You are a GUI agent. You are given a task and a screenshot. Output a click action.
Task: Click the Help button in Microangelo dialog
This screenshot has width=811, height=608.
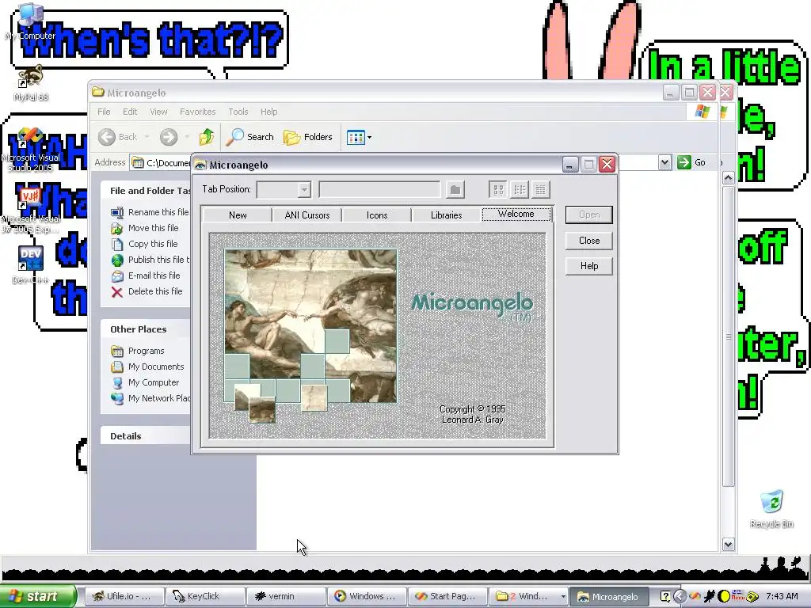pos(589,266)
